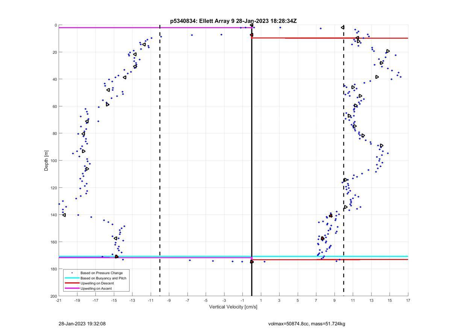The height and width of the screenshot is (333, 451).
Task: Click x-axis tick label '-3'
Action: [x=224, y=300]
